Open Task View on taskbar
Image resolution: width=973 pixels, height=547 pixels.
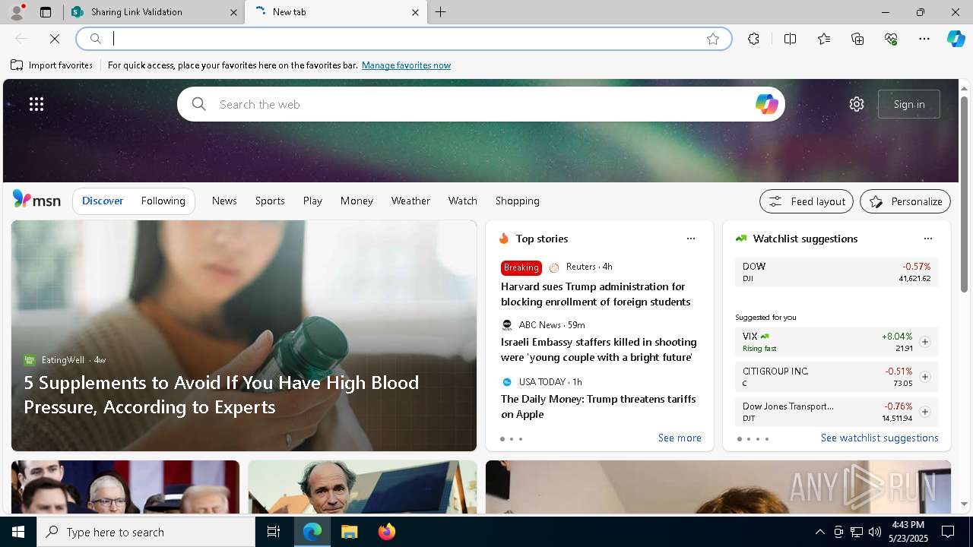click(274, 532)
